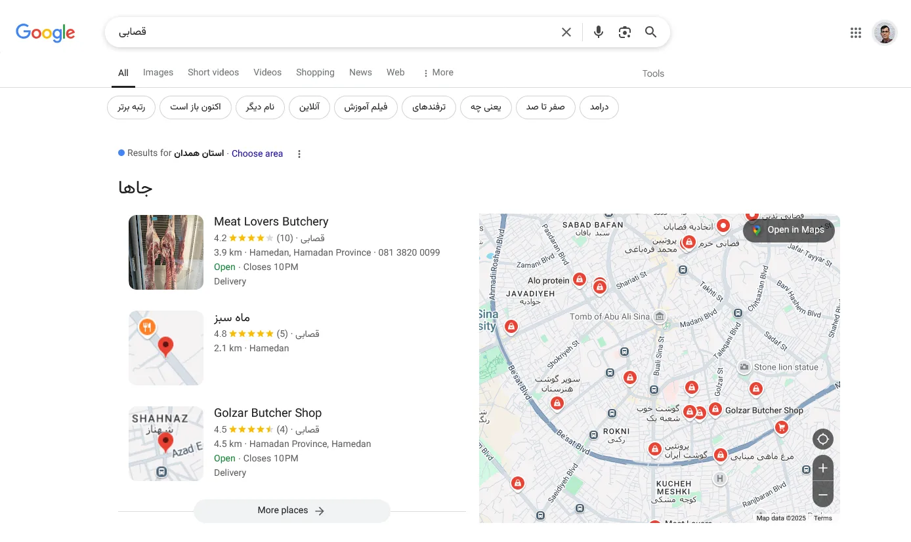Open the Videos tab
This screenshot has height=542, width=911.
pos(267,73)
